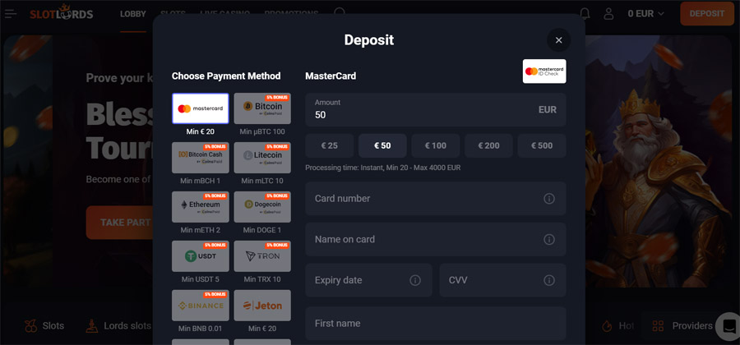This screenshot has width=740, height=345.
Task: Select USDT payment method
Action: click(x=201, y=256)
